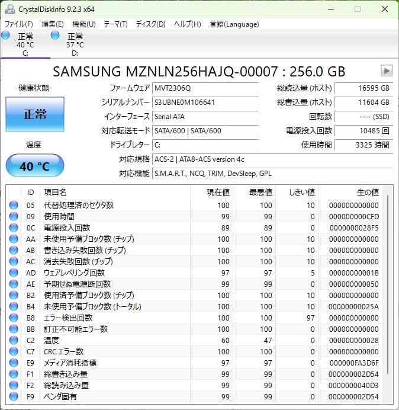
Task: Open the テーマ(T) menu
Action: tap(116, 24)
